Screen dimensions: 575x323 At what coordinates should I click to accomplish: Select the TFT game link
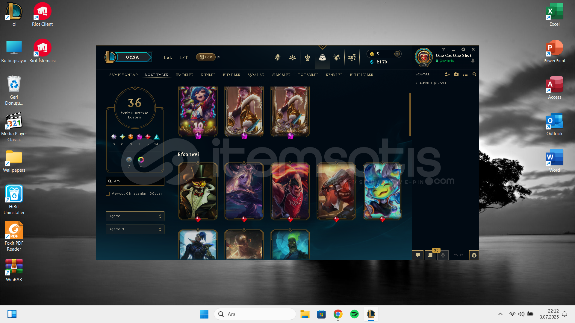point(184,57)
